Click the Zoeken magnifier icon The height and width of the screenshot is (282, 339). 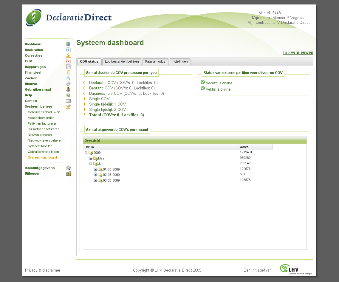(x=68, y=78)
